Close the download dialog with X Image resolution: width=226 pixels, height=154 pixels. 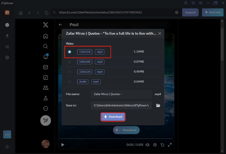(x=160, y=33)
